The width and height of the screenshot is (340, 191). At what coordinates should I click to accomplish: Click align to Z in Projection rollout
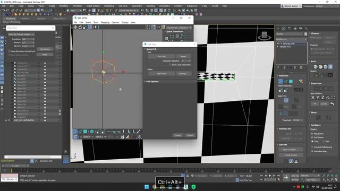point(322,98)
